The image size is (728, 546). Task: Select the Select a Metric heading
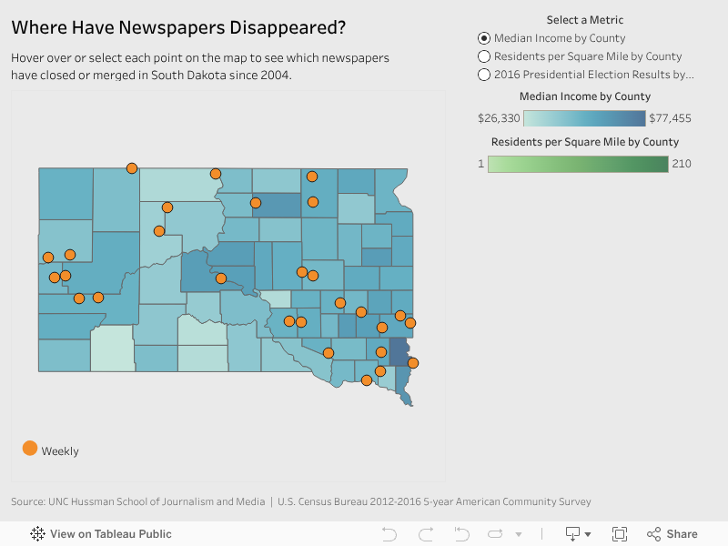pos(584,19)
